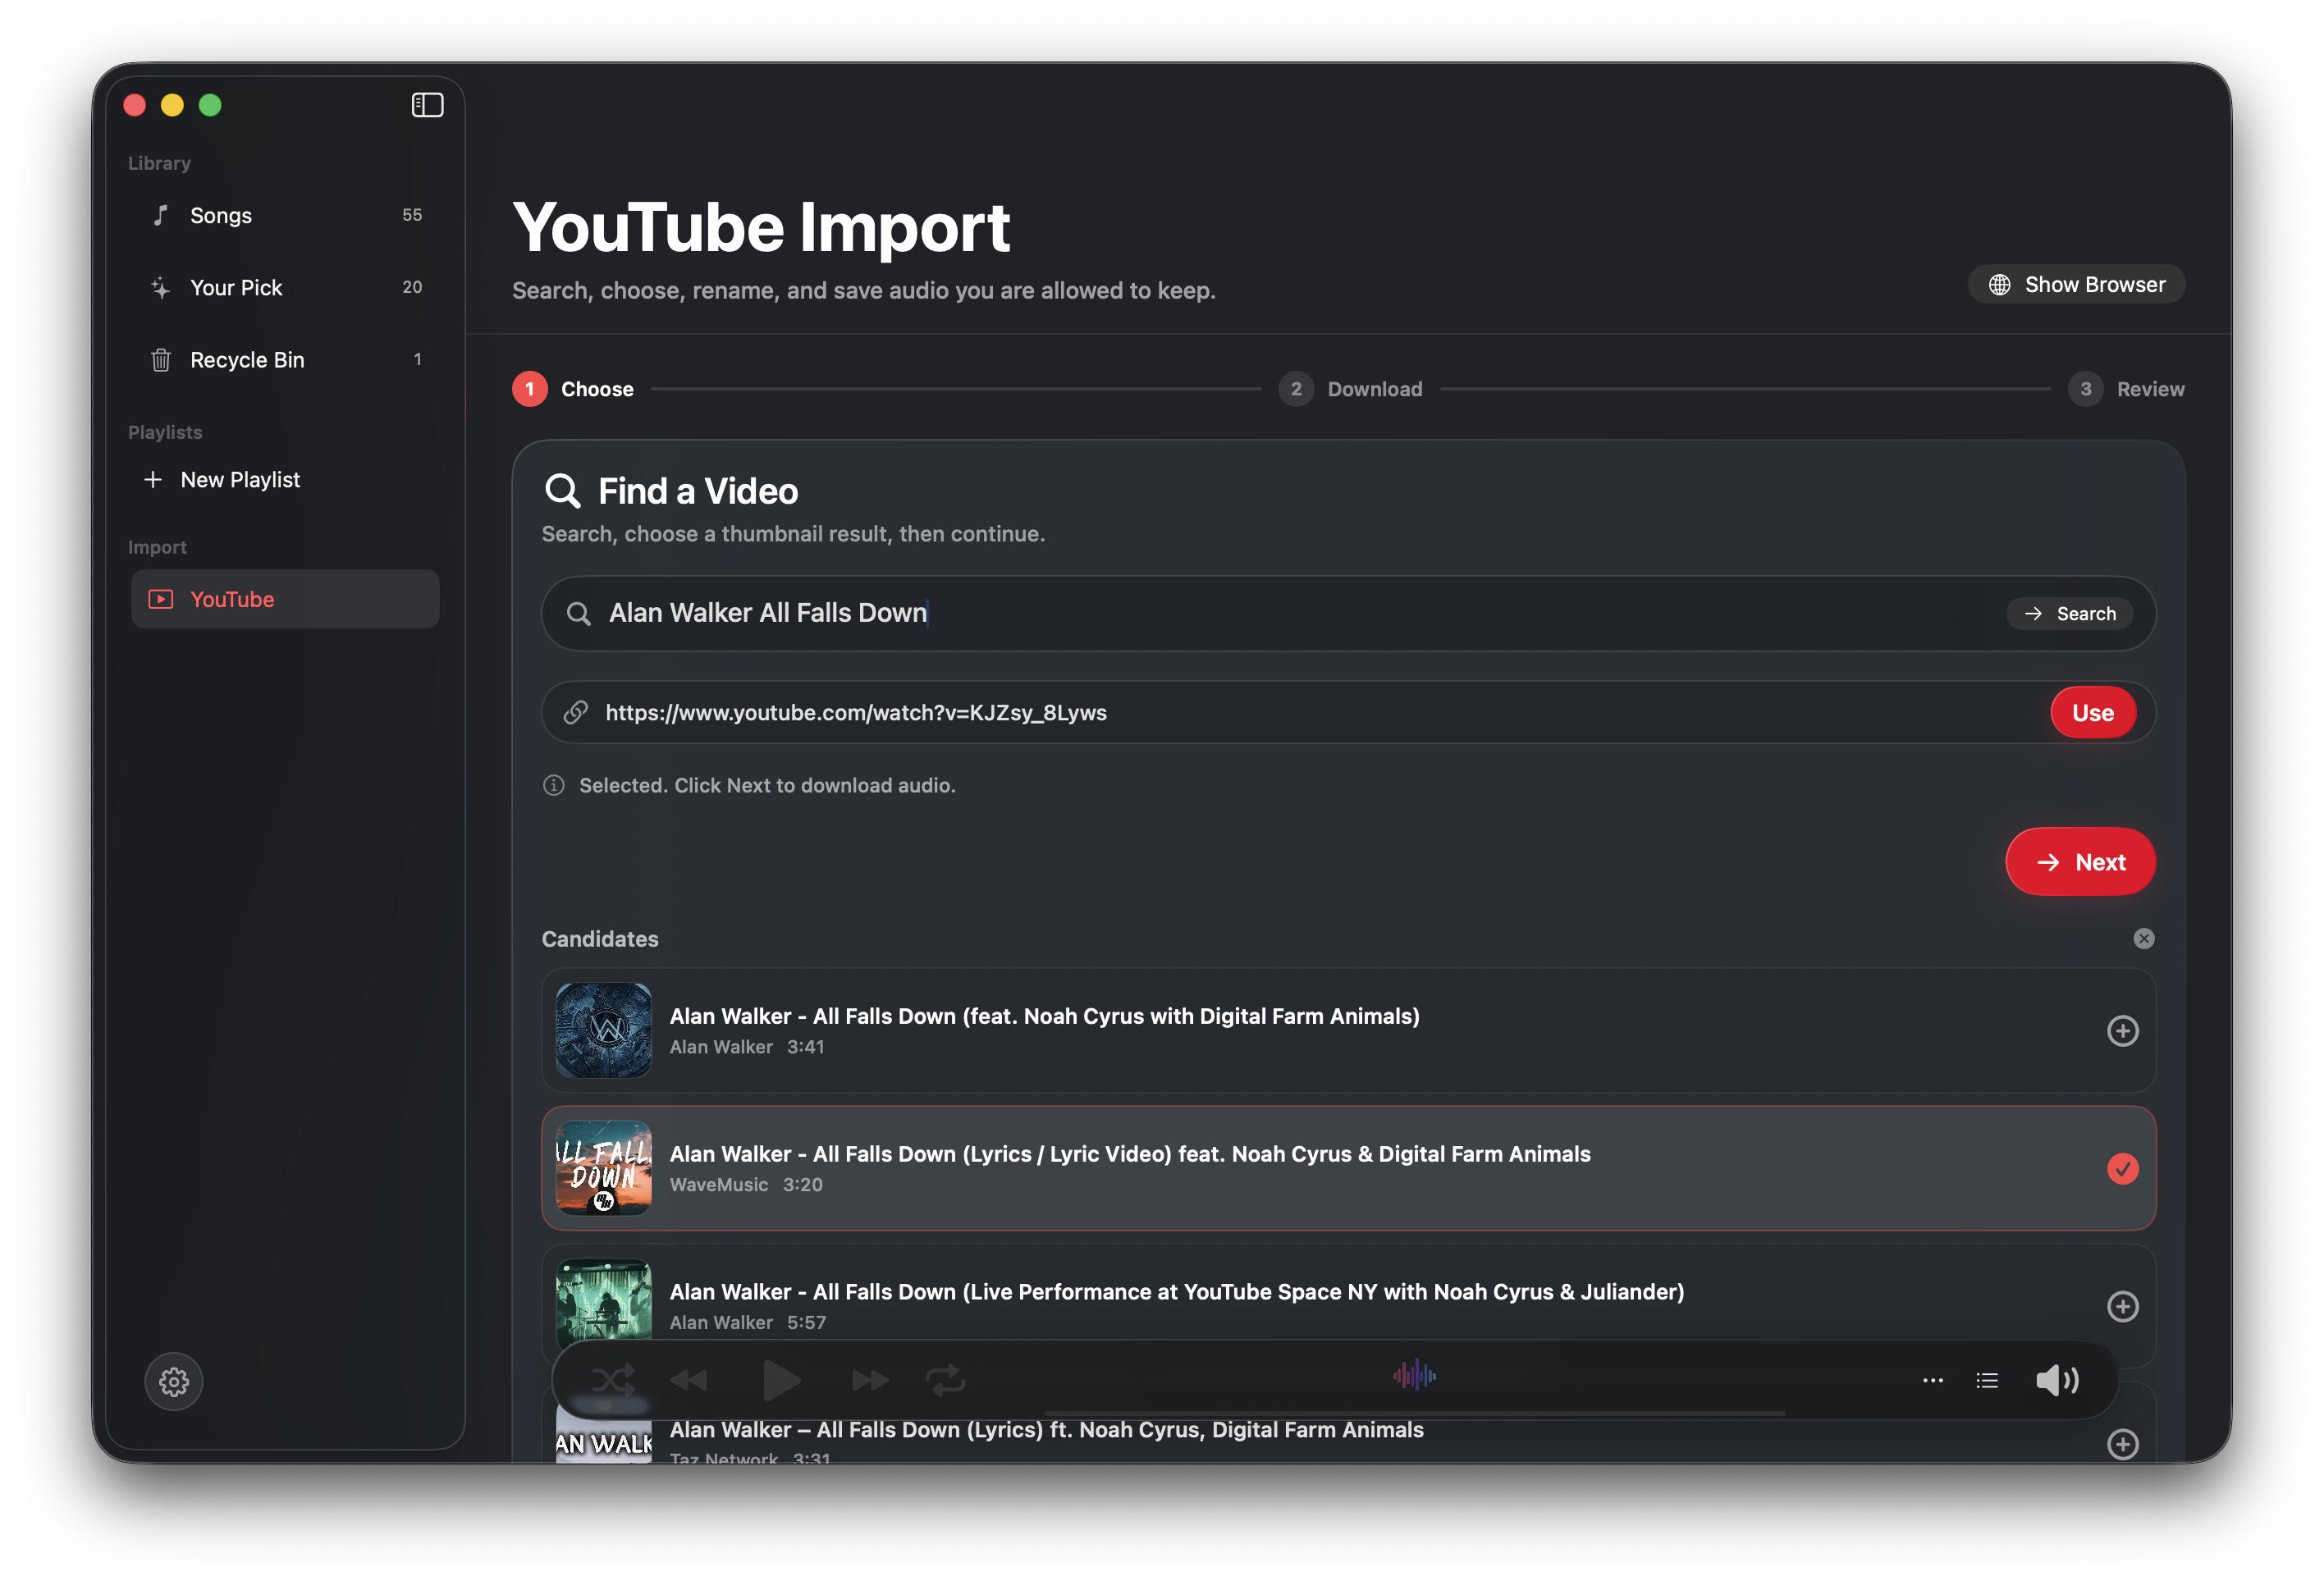Open the Recycle Bin
Image resolution: width=2324 pixels, height=1585 pixels.
tap(285, 359)
